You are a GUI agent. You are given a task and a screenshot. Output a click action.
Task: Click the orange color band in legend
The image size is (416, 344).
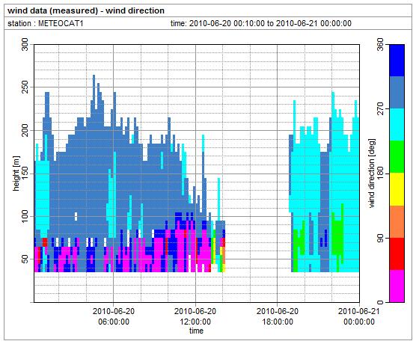[397, 221]
